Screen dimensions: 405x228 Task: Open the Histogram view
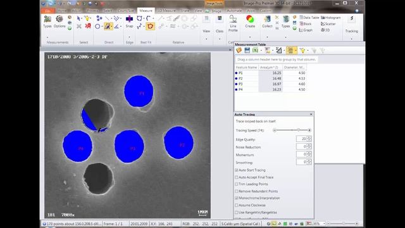[331, 18]
